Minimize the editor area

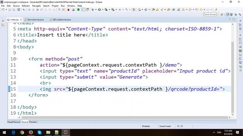click(x=230, y=19)
